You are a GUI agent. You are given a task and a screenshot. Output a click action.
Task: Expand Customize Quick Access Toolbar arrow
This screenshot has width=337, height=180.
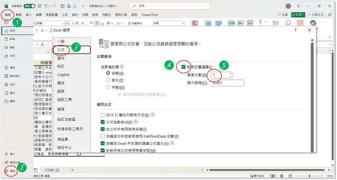(83, 6)
